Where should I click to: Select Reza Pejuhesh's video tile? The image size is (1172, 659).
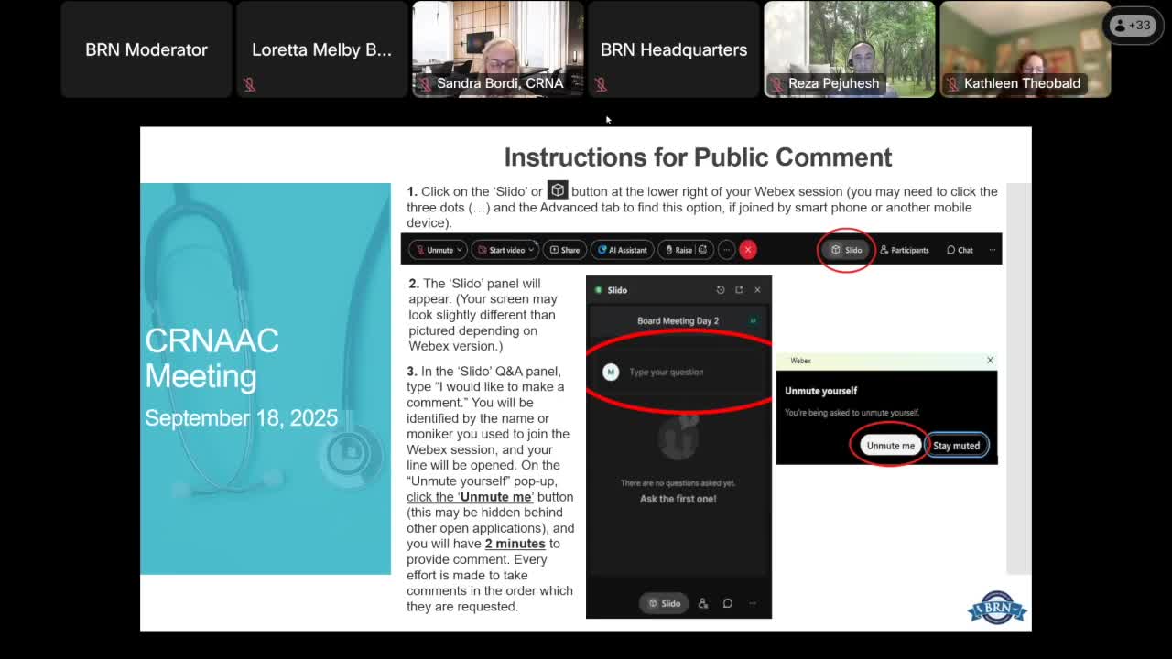coord(850,49)
